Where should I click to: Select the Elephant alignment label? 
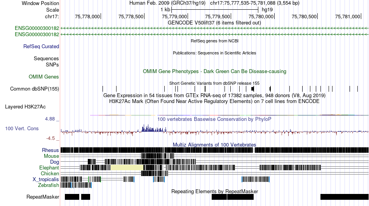(x=49, y=168)
